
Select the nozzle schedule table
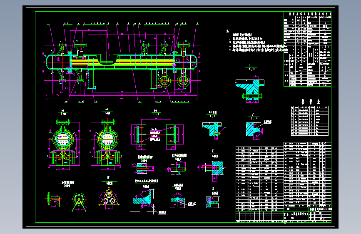pyautogui.click(x=310, y=121)
